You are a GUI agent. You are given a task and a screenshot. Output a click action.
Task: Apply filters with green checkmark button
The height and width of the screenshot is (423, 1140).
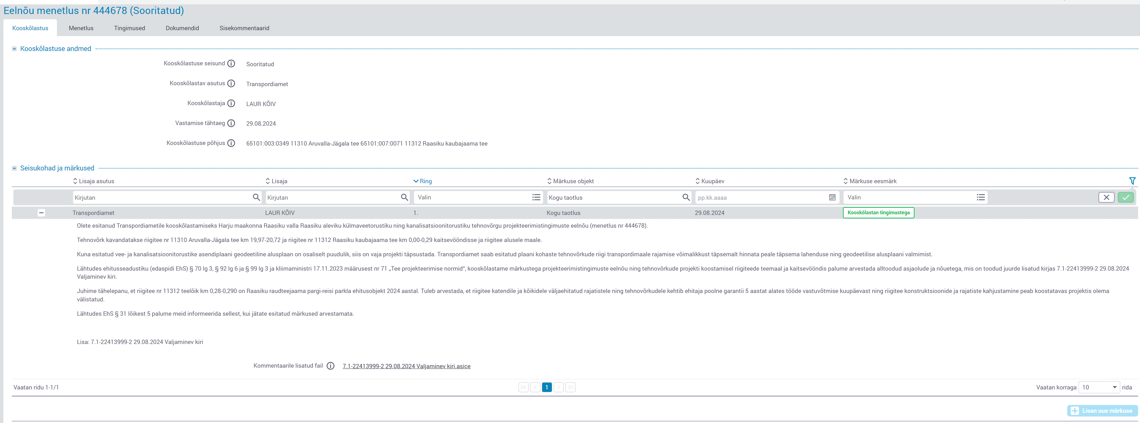tap(1126, 197)
